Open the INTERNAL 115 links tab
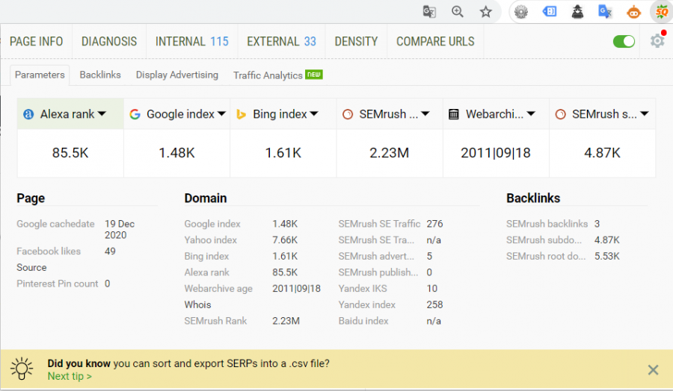The height and width of the screenshot is (391, 673). pos(192,42)
